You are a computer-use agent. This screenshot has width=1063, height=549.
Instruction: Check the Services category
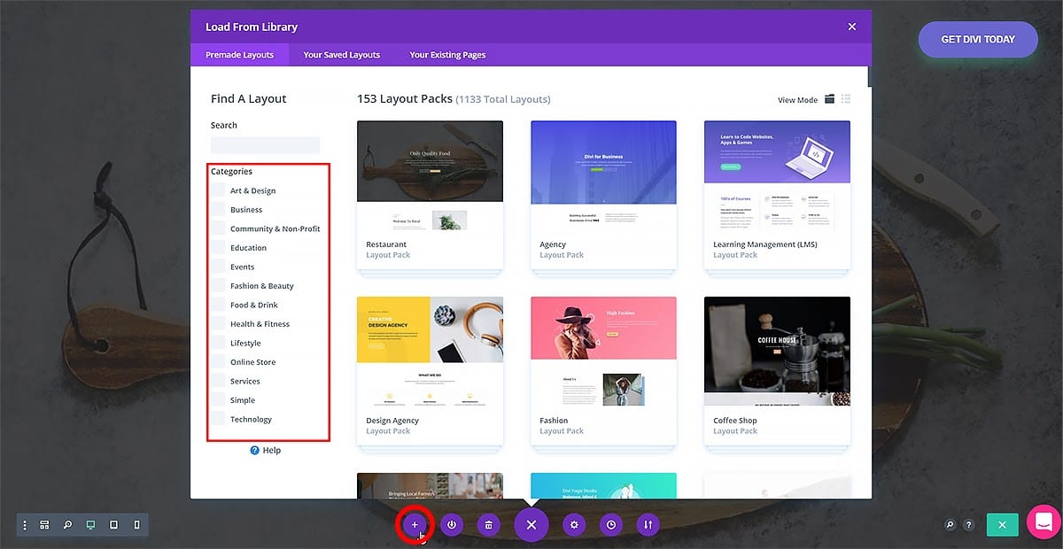218,381
